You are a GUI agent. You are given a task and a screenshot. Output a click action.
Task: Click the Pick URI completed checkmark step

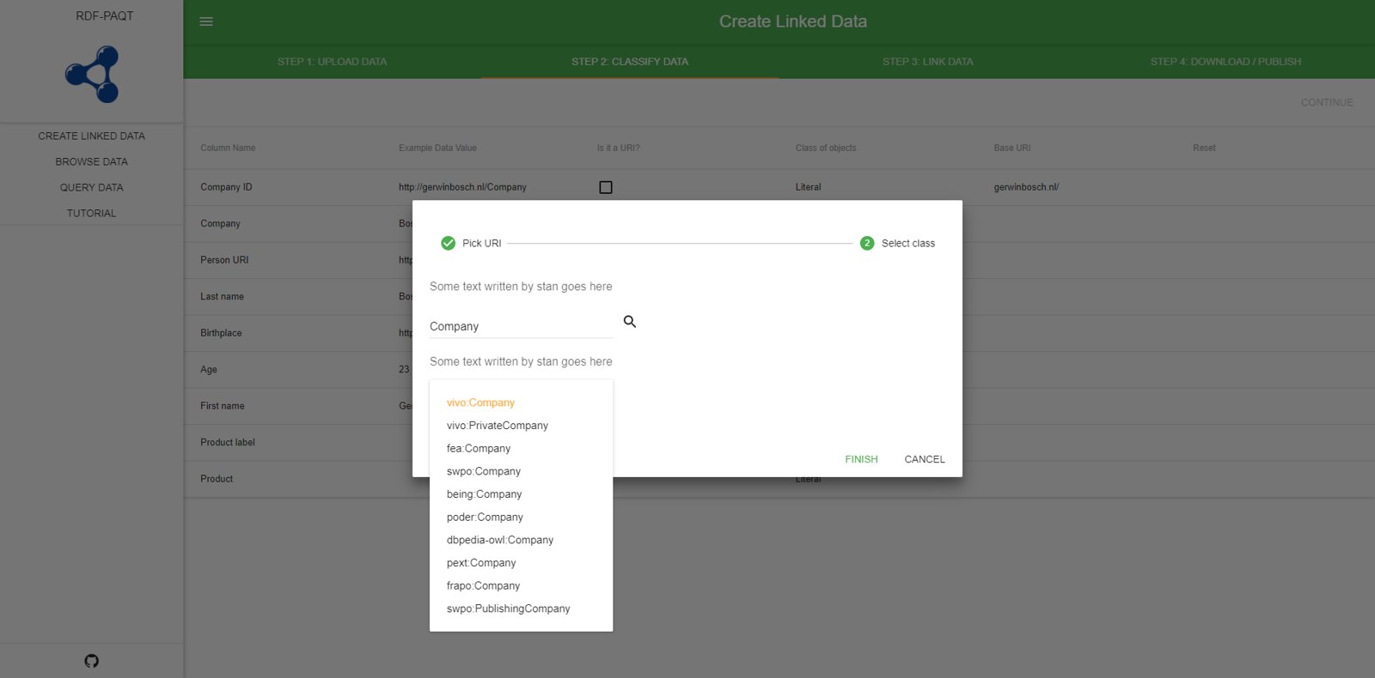[x=448, y=243]
